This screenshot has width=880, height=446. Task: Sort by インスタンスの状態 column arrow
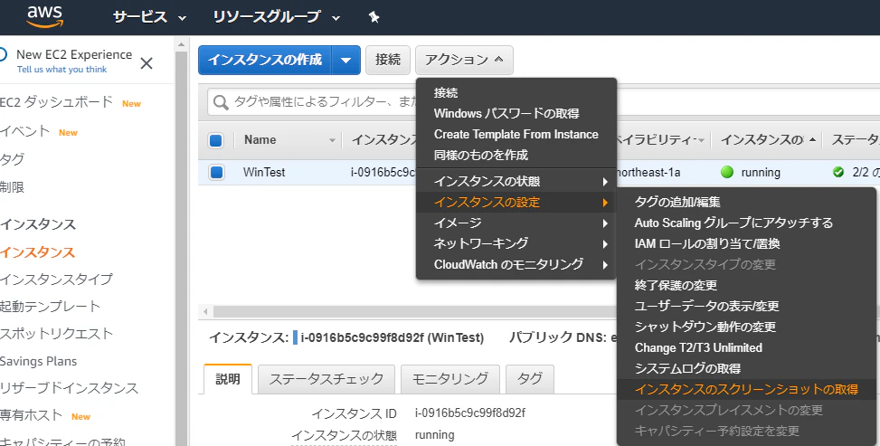pyautogui.click(x=813, y=140)
